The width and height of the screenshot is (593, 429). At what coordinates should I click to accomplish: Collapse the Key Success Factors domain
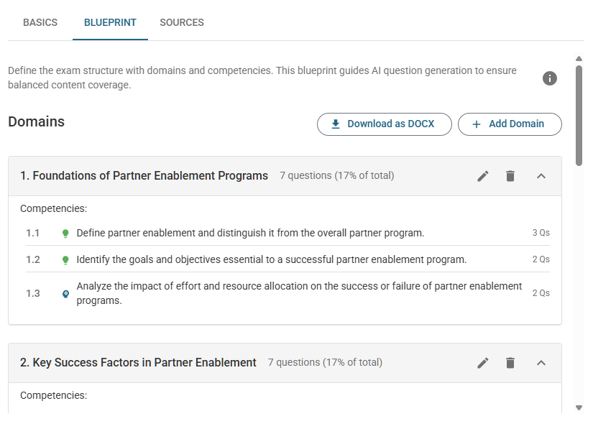pos(541,363)
